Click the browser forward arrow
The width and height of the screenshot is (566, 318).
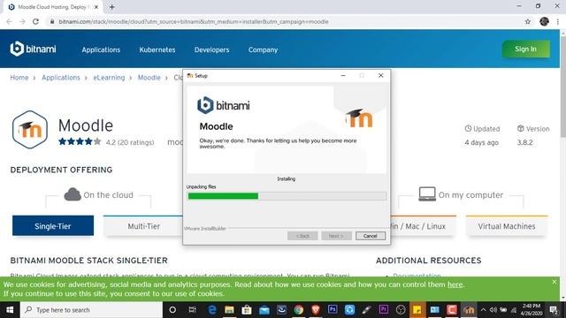pos(22,21)
